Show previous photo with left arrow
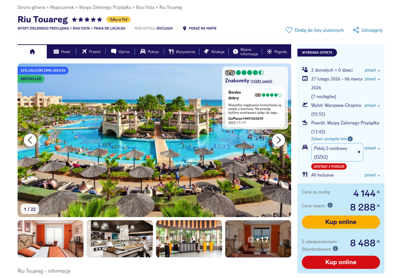402x278 pixels. pos(30,140)
